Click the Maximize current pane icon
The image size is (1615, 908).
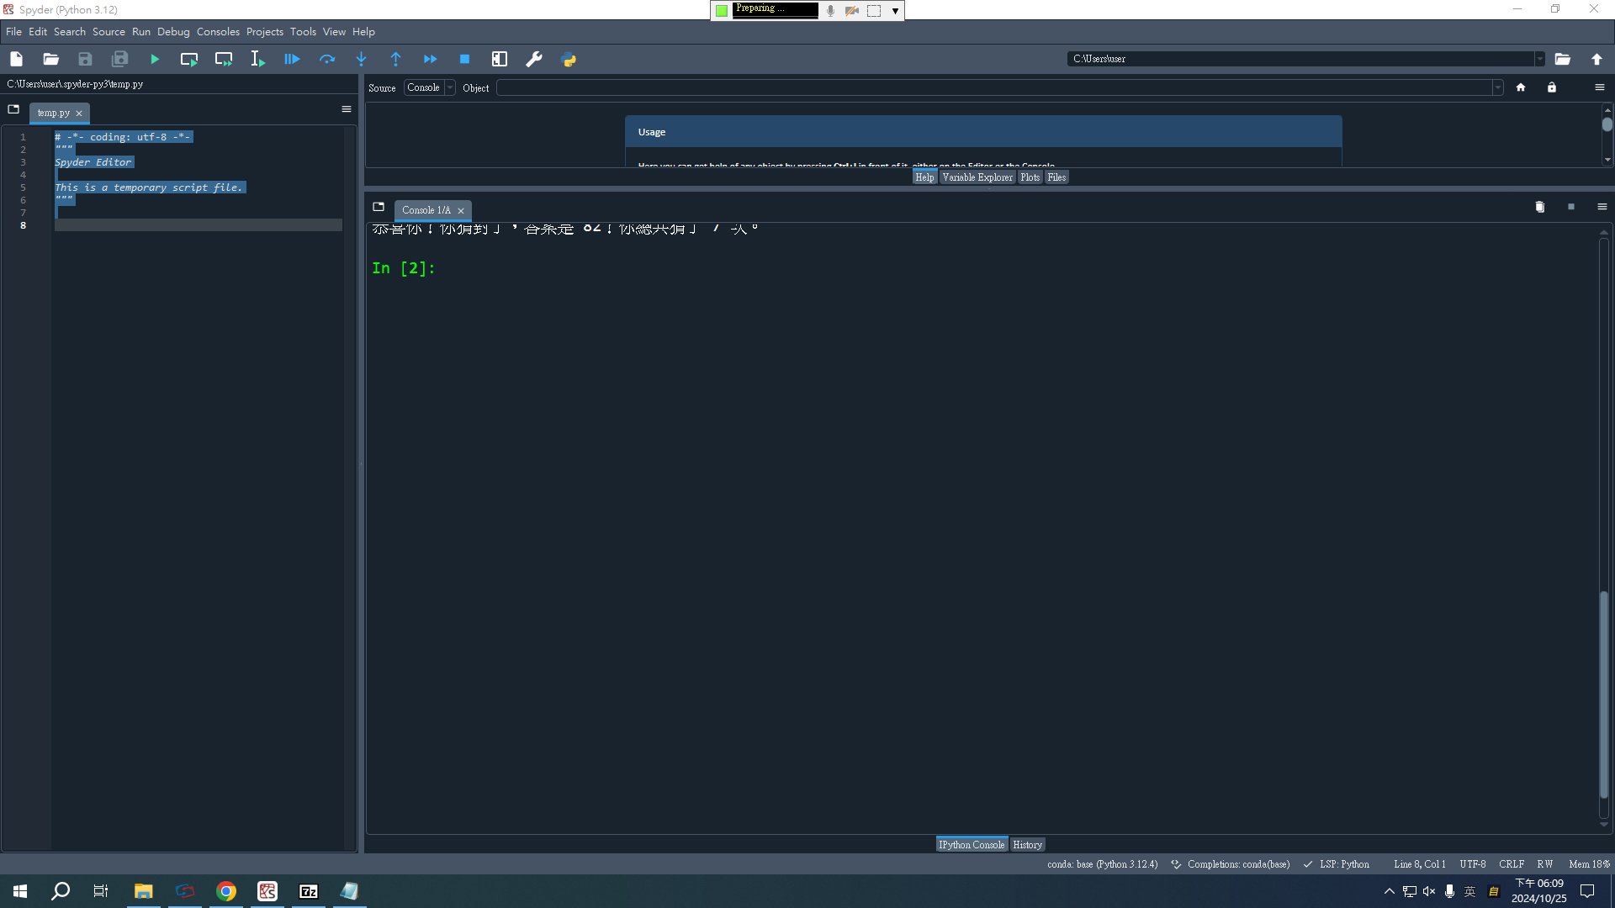500,59
